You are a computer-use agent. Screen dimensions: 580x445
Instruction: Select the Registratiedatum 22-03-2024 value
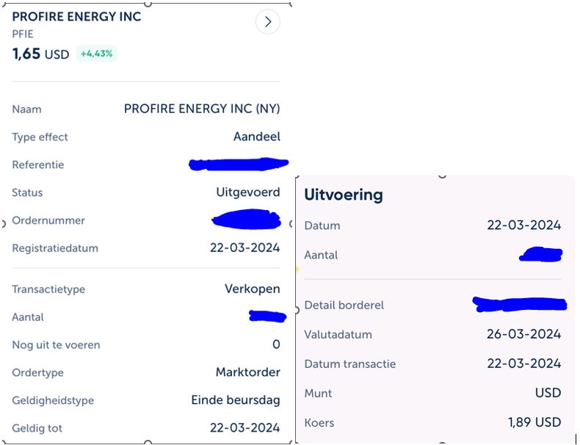pyautogui.click(x=245, y=247)
